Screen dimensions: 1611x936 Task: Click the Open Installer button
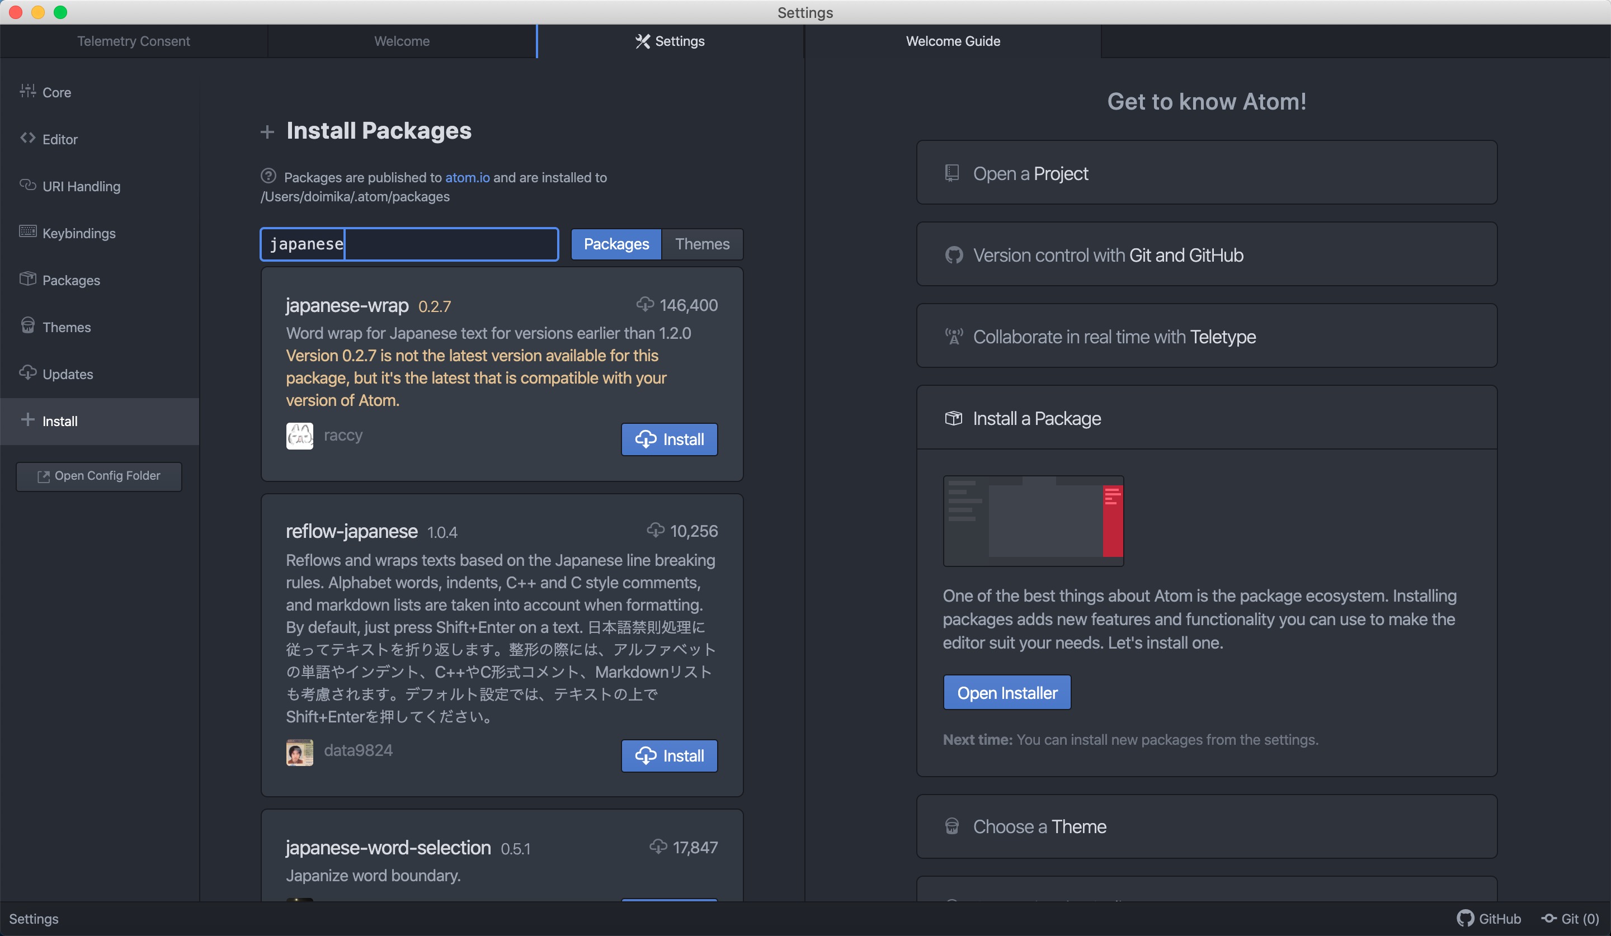pos(1007,693)
